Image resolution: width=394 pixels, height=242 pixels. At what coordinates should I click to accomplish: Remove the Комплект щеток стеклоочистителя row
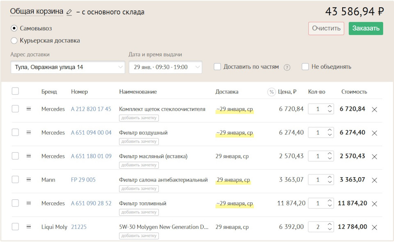(x=374, y=109)
